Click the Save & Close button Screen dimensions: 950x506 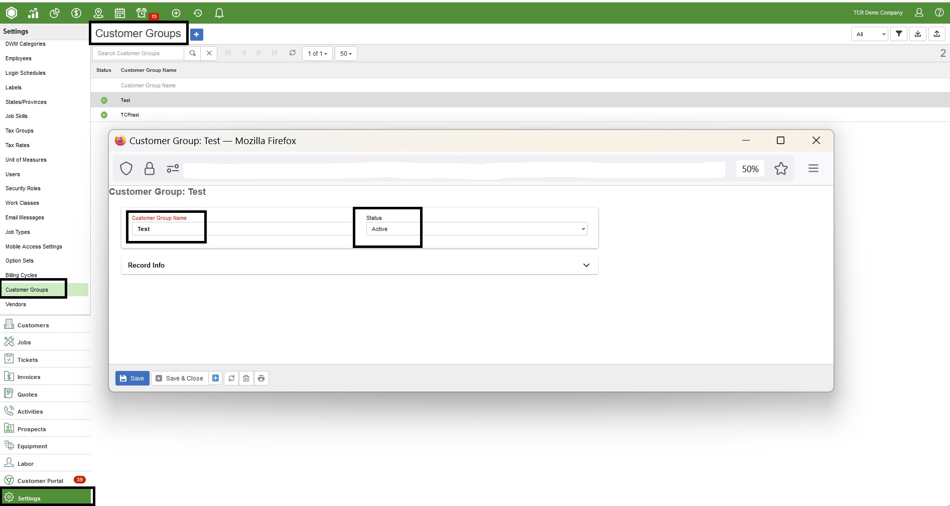click(179, 378)
